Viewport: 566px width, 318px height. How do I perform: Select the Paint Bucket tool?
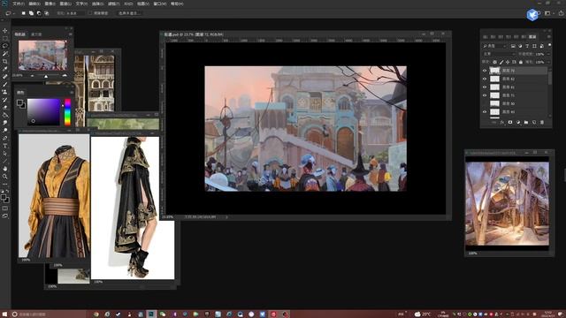coord(5,115)
